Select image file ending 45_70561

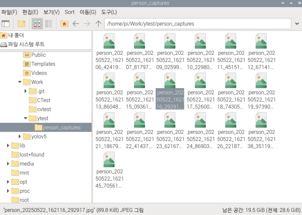109,170
